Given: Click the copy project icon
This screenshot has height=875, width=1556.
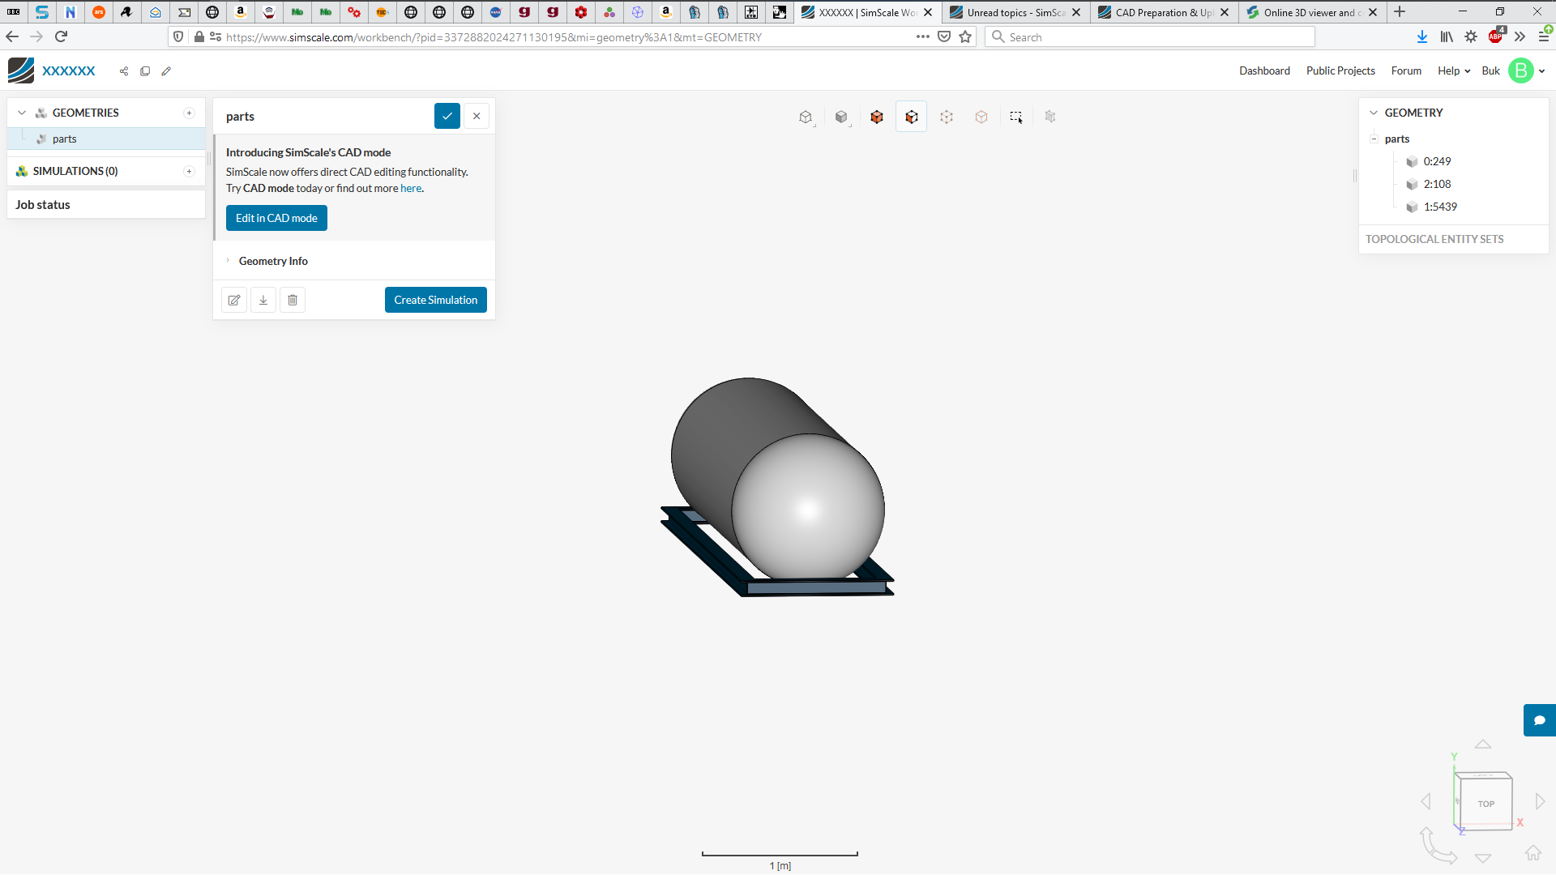Looking at the screenshot, I should (145, 71).
